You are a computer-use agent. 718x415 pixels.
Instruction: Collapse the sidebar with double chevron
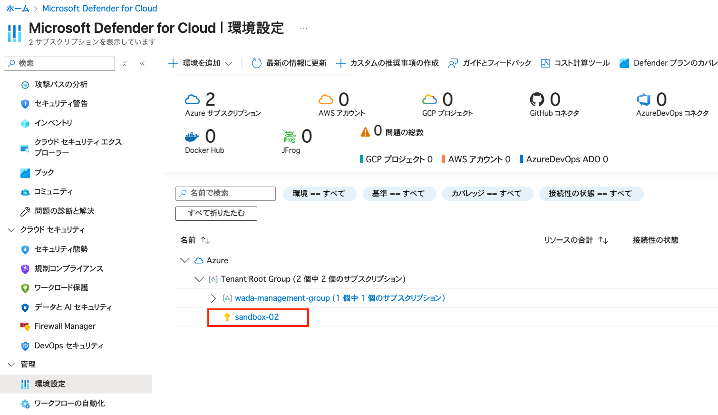pos(142,63)
